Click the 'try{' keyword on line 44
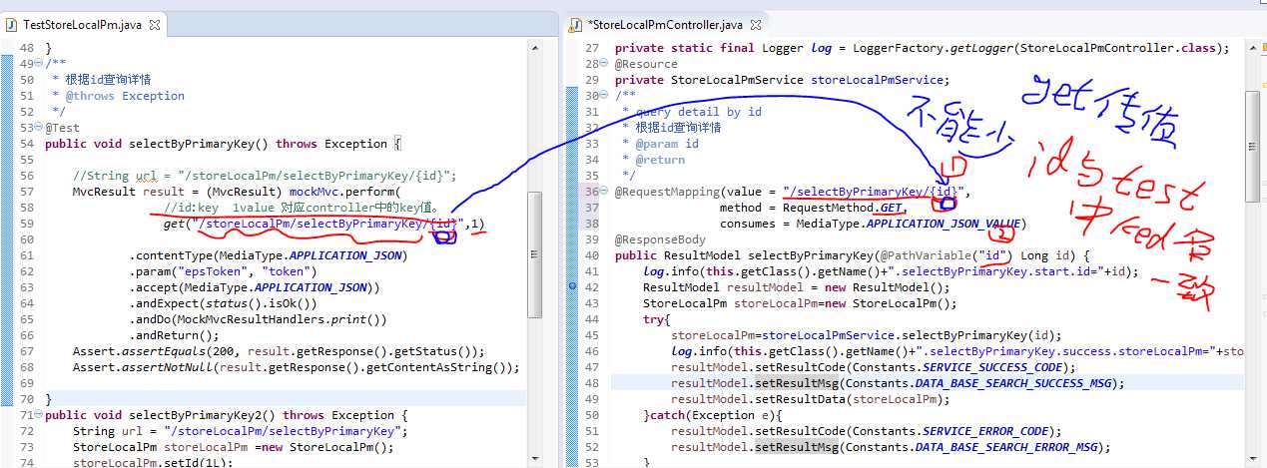This screenshot has width=1267, height=468. click(x=657, y=319)
